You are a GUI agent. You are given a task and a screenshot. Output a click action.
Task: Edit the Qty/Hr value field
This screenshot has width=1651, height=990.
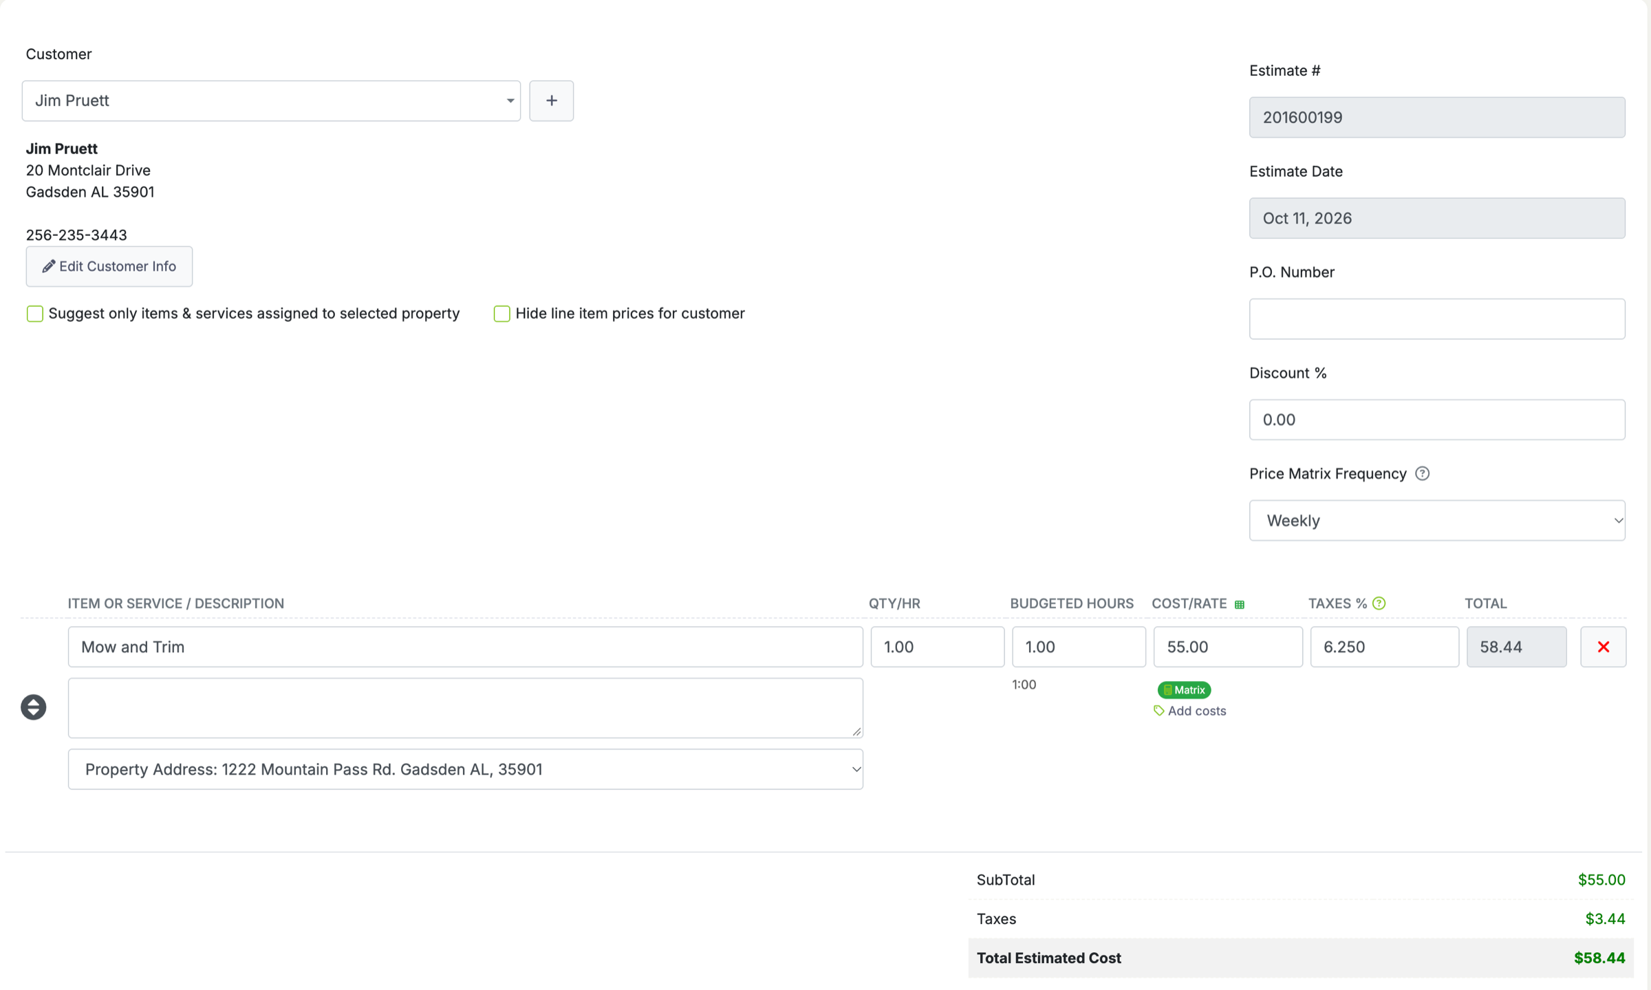coord(938,647)
